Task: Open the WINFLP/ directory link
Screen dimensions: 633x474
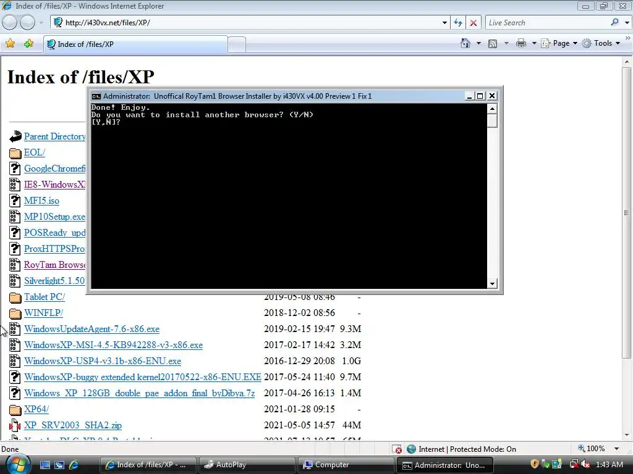Action: [44, 313]
